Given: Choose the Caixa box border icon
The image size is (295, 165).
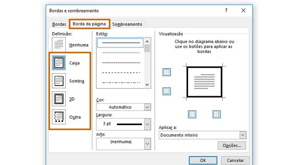Looking at the screenshot, I should pyautogui.click(x=59, y=63).
